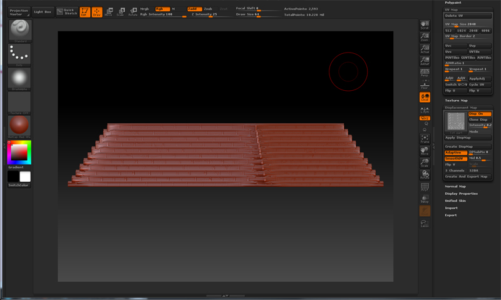Select the Move transform icon in top toolbar

(x=108, y=12)
